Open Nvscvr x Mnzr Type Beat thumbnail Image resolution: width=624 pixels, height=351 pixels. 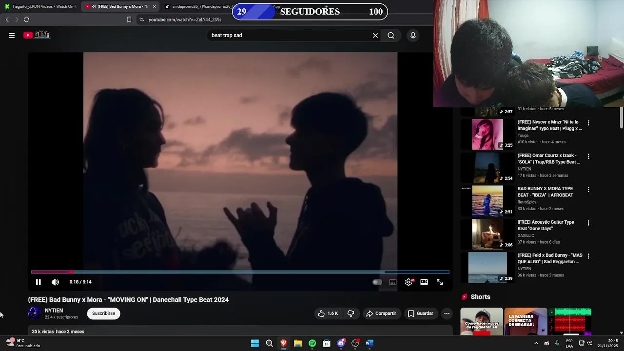(487, 134)
